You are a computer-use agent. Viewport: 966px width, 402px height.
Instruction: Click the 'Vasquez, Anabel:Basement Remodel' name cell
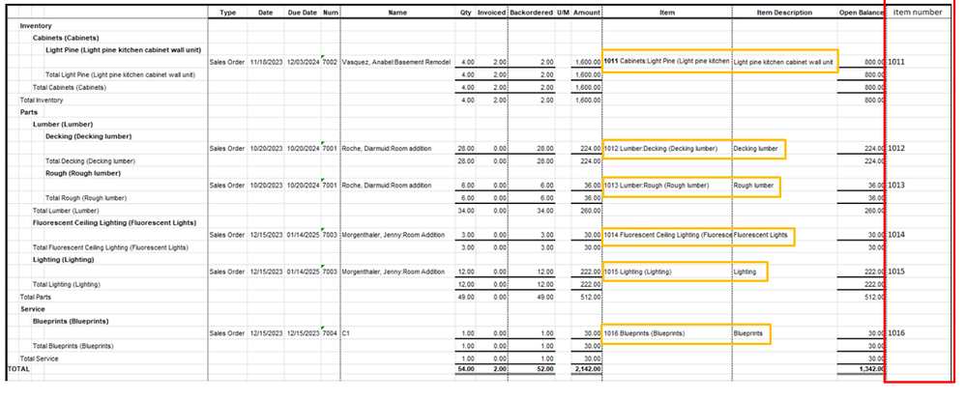point(396,62)
